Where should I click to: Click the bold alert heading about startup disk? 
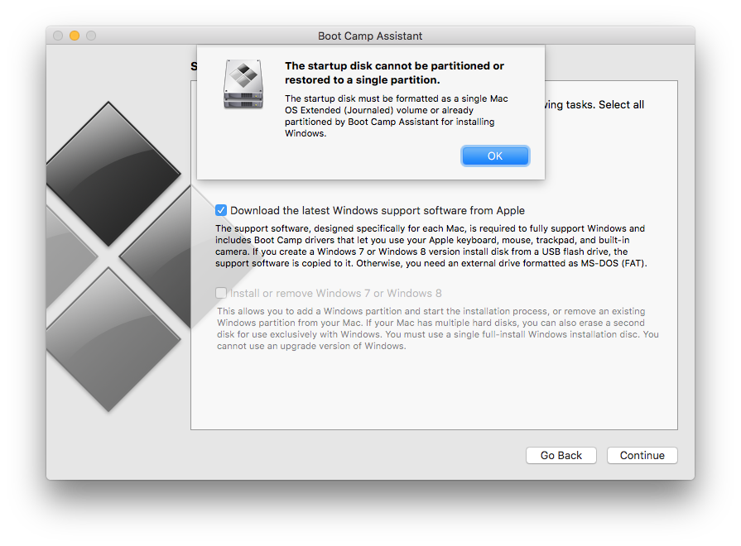[394, 73]
